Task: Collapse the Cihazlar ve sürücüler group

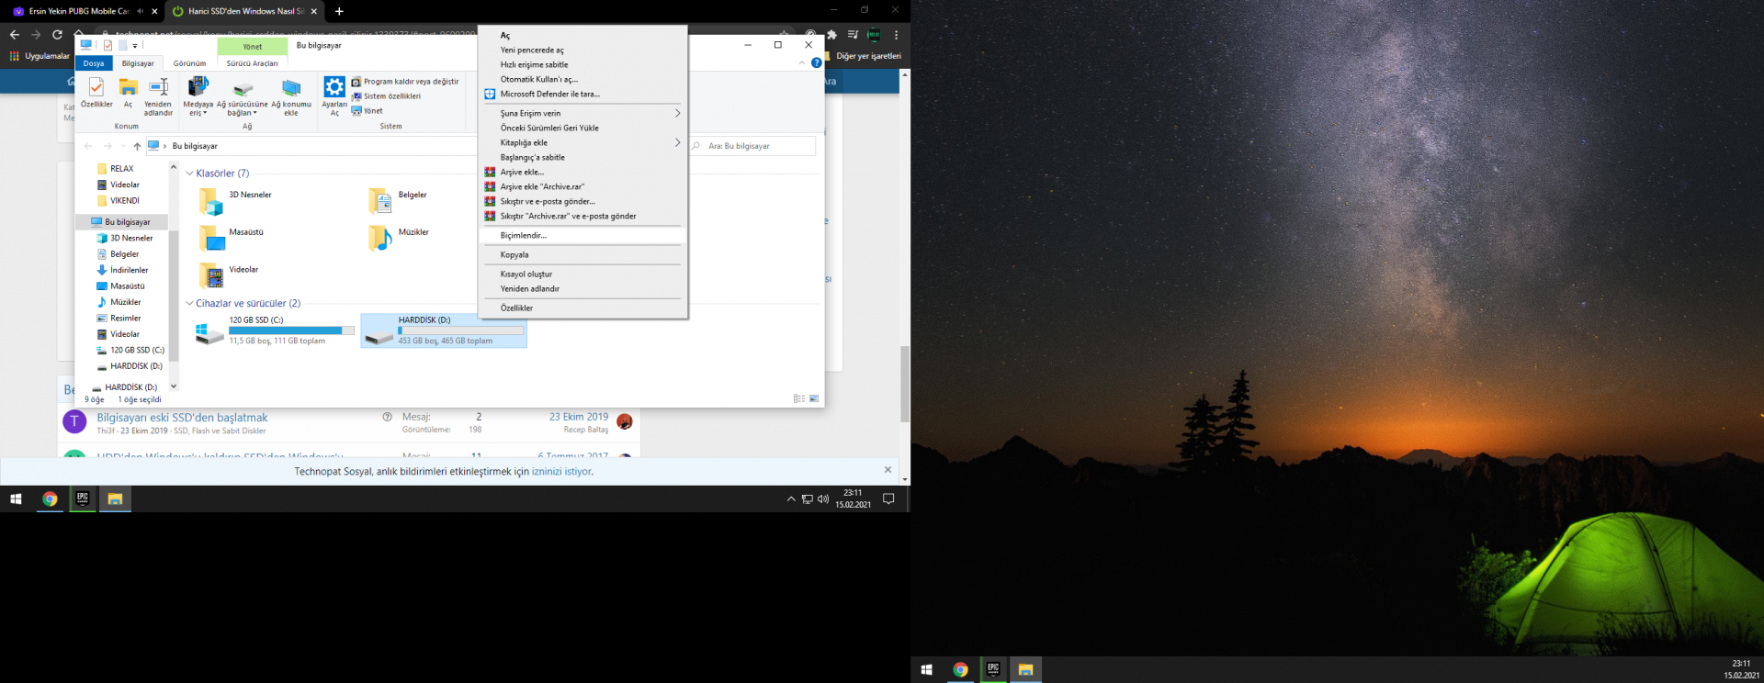Action: pos(190,304)
